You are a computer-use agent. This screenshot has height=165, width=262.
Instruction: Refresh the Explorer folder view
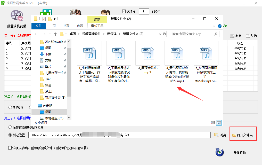point(165,34)
